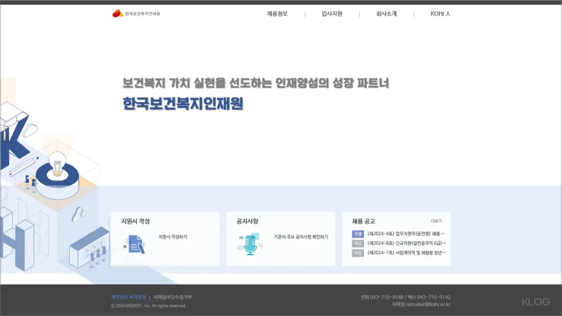Click the 공지사항 card title
This screenshot has width=562, height=316.
click(248, 221)
